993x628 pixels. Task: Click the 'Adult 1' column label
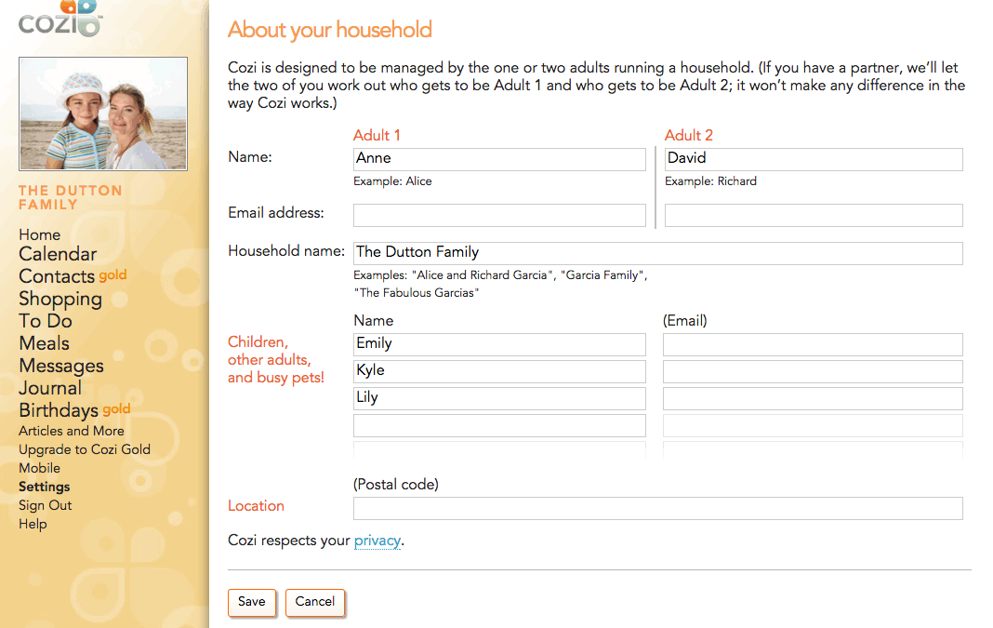click(x=377, y=136)
